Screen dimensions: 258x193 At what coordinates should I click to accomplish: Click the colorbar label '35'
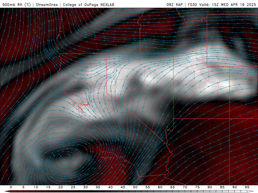pyautogui.click(x=98, y=187)
